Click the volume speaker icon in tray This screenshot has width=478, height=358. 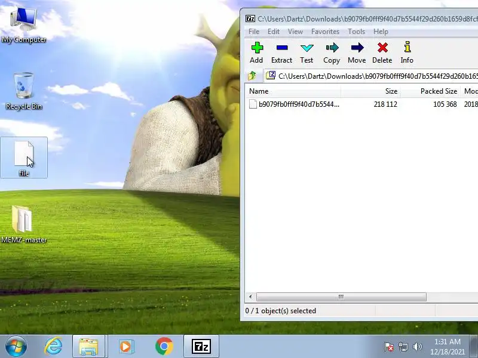[417, 347]
